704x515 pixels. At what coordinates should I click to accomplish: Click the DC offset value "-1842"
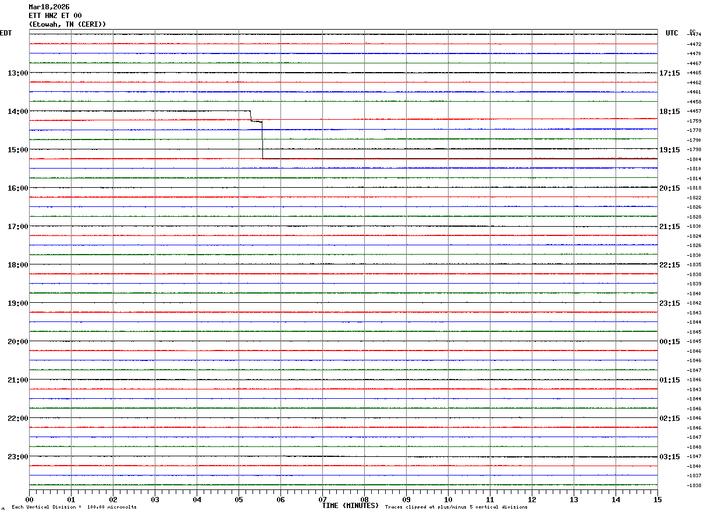(694, 303)
